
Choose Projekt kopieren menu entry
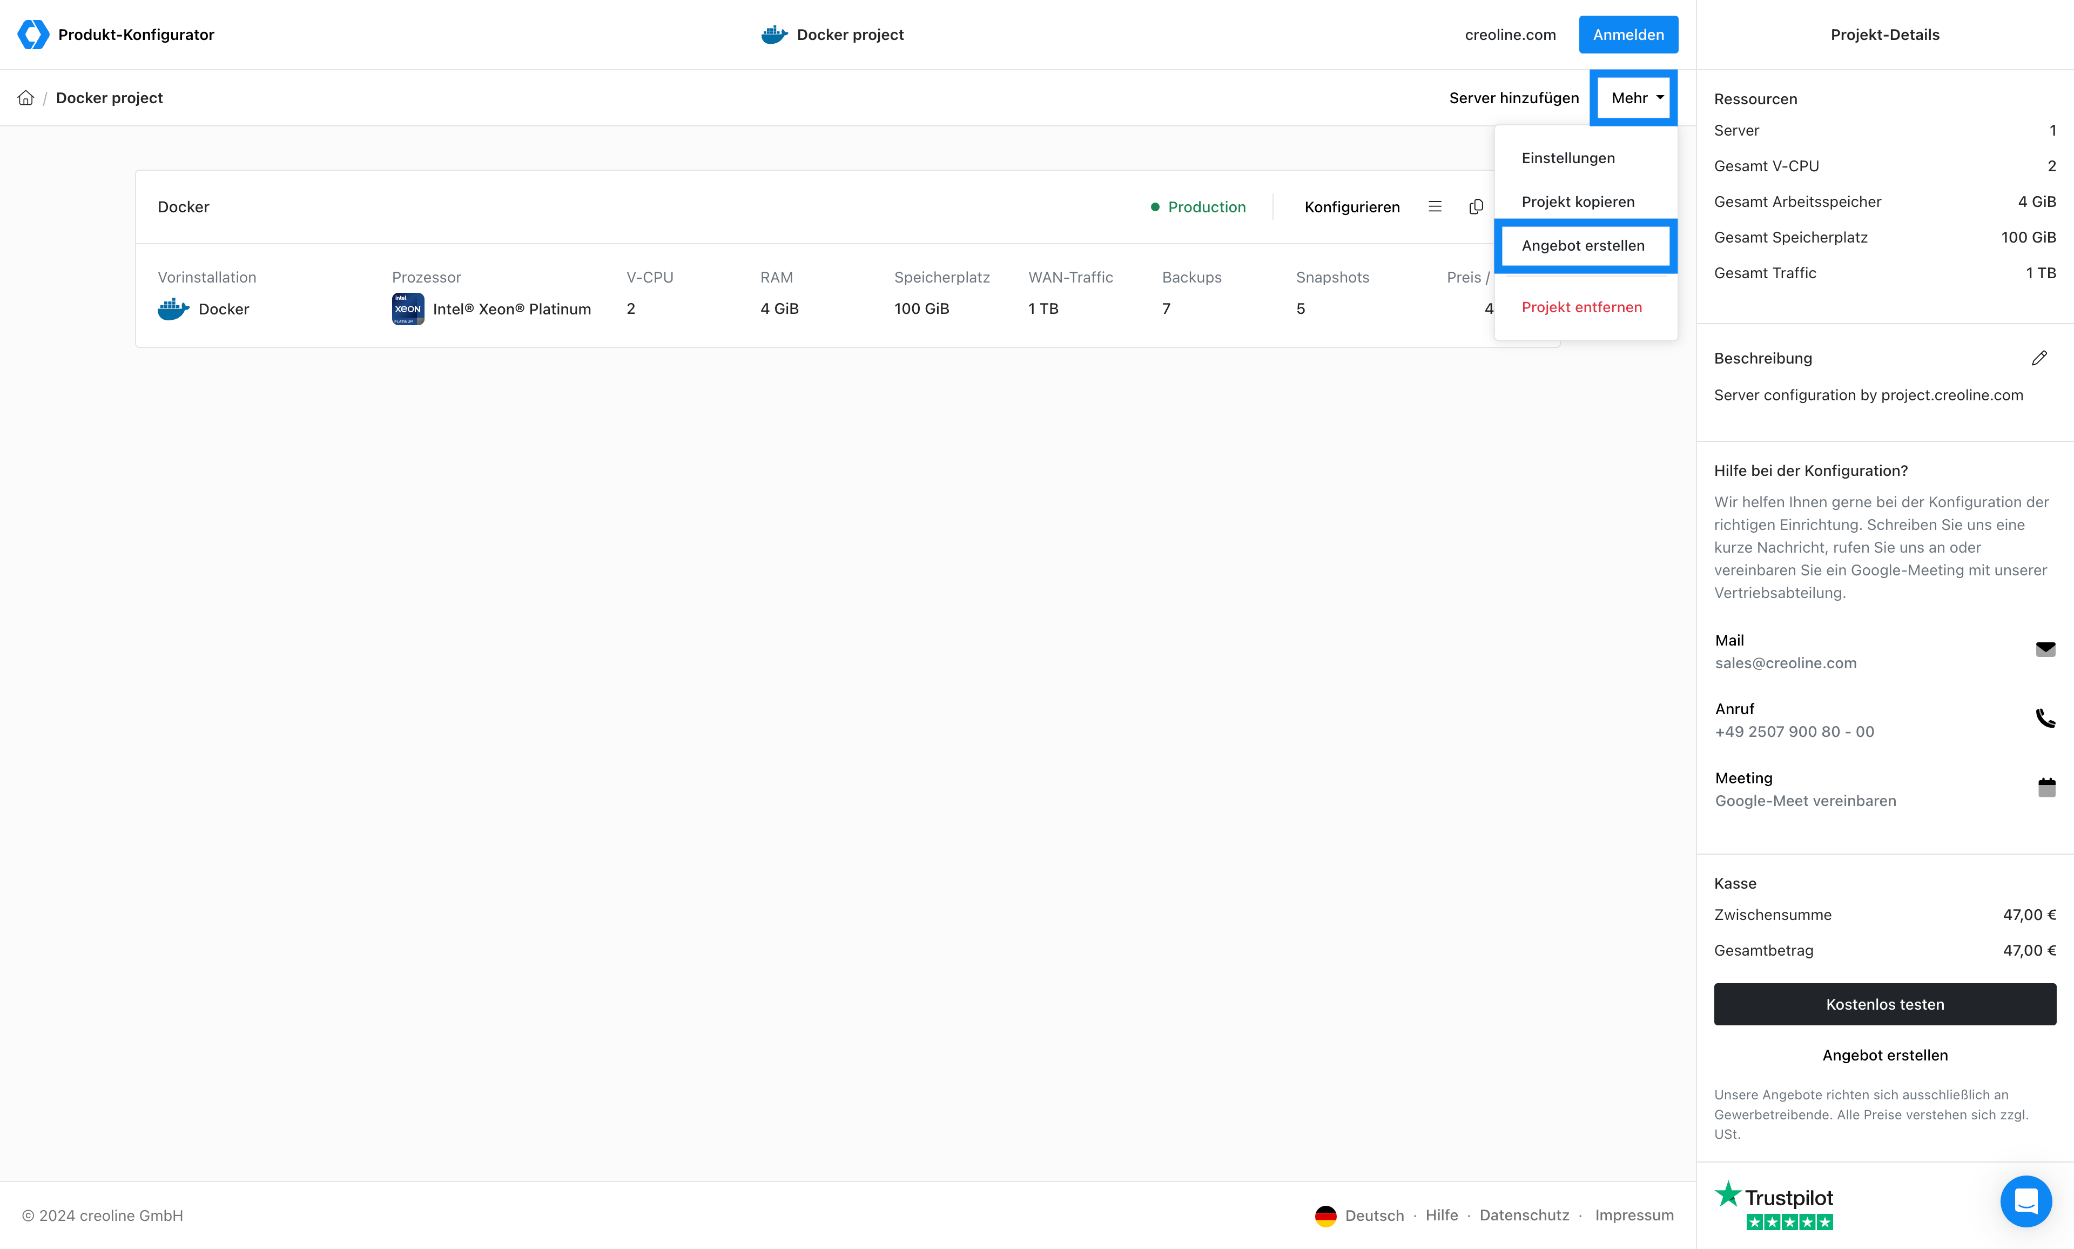pos(1578,202)
